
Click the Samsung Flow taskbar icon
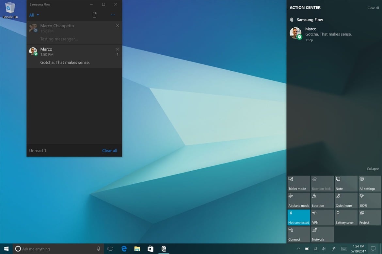click(x=164, y=249)
